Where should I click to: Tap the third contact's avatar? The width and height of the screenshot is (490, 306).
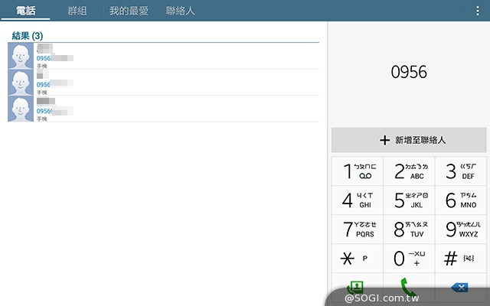(x=21, y=109)
